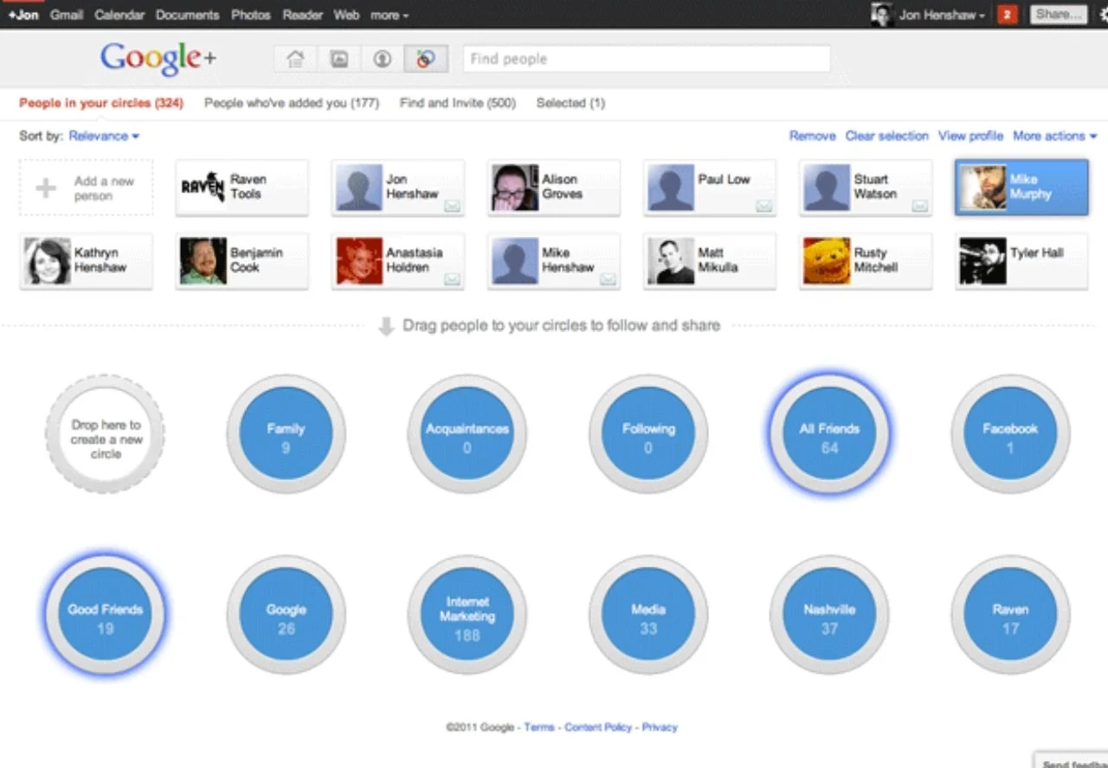Go to the Home stream icon
This screenshot has height=768, width=1108.
coord(296,59)
